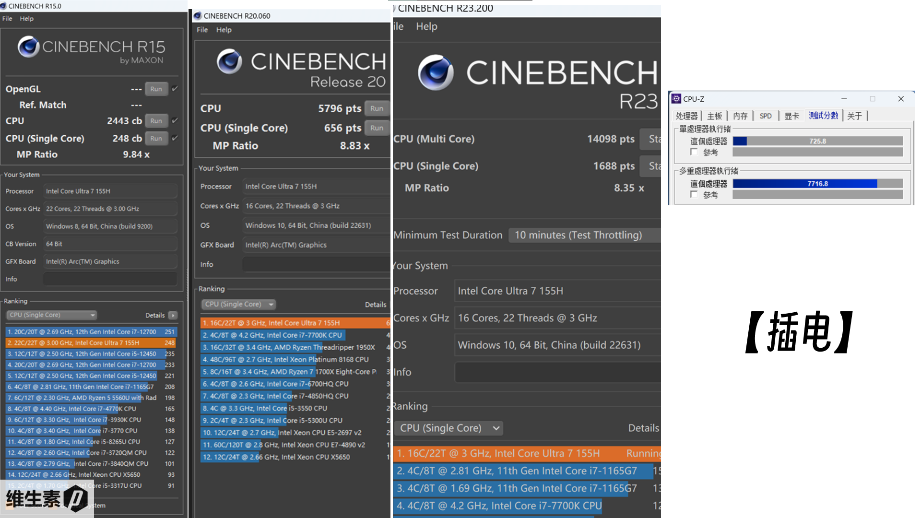Click the CPU-Z title bar icon
The height and width of the screenshot is (518, 921).
click(x=676, y=99)
